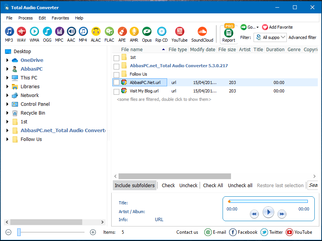322x241 pixels.
Task: Expand the OneDrive tree node
Action: click(7, 60)
